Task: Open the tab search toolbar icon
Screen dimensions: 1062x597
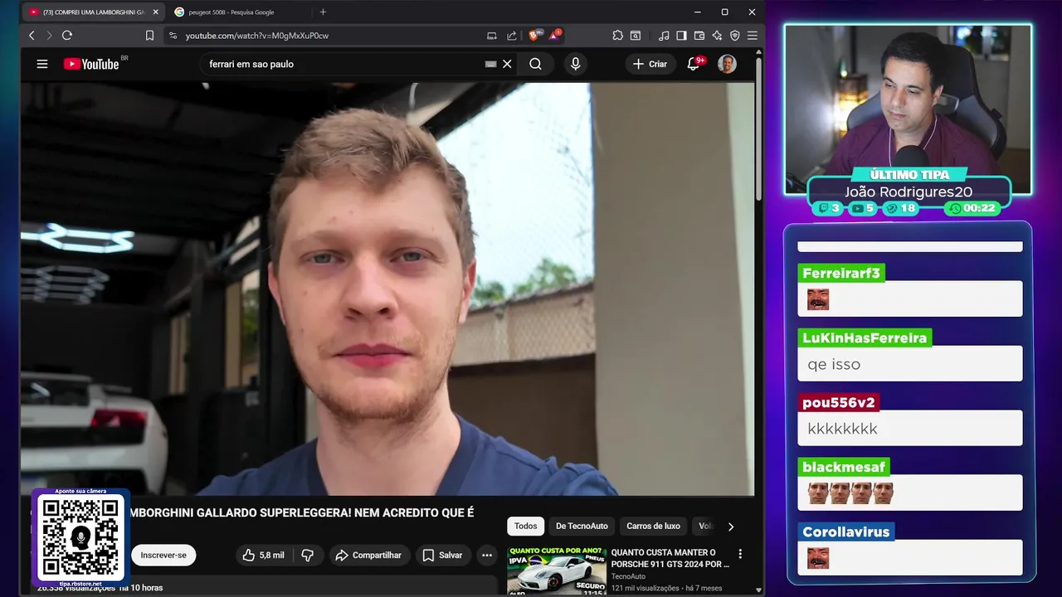Action: click(636, 36)
